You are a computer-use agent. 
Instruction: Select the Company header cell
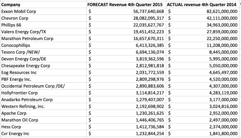click(11, 5)
